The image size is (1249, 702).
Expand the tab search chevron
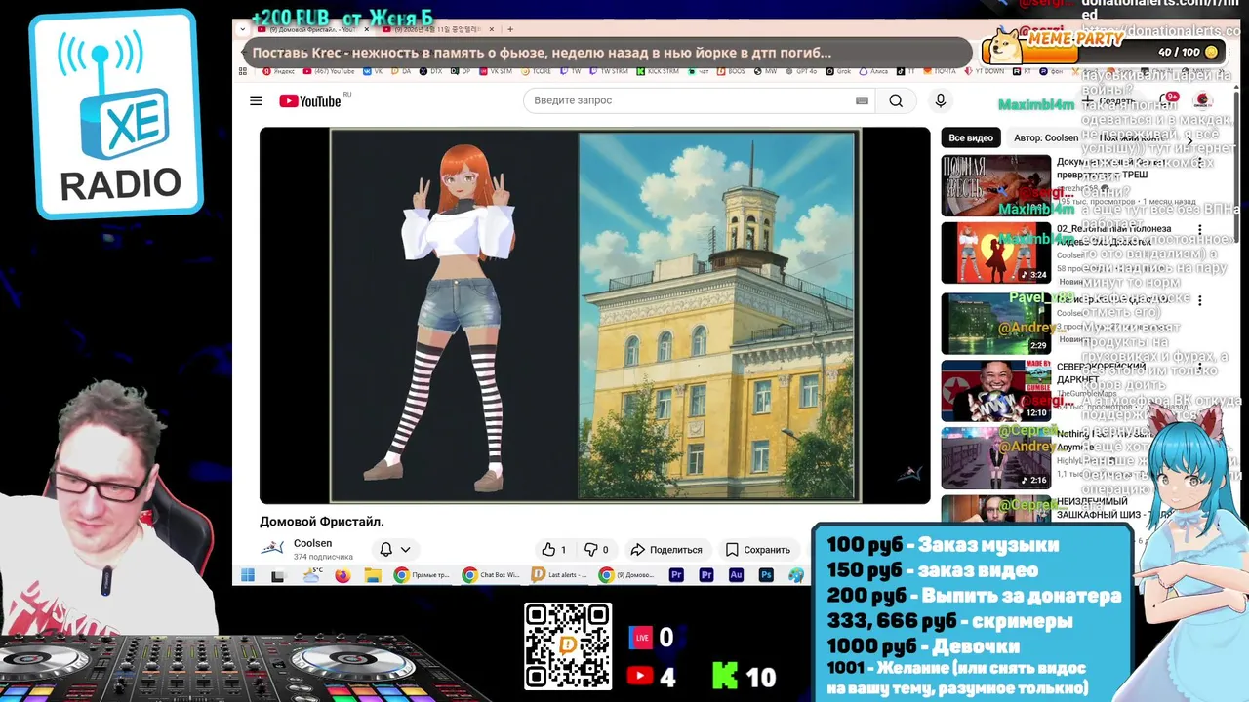243,30
